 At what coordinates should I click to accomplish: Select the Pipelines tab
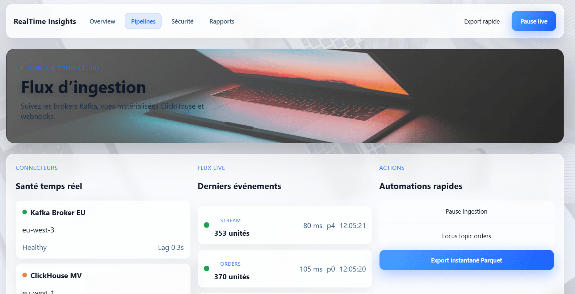pyautogui.click(x=143, y=21)
